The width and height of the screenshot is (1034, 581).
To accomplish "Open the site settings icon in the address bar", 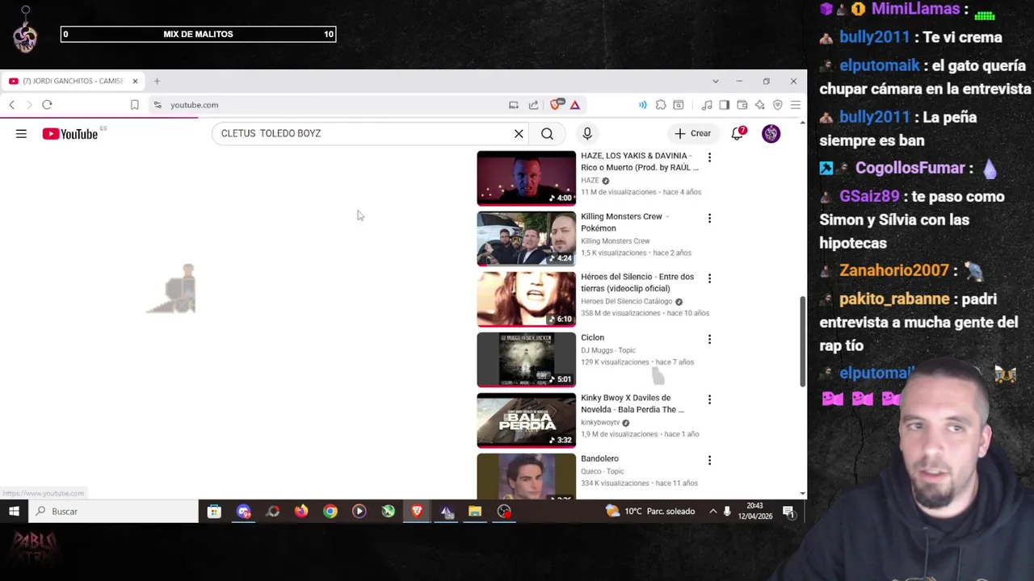I will pos(158,105).
